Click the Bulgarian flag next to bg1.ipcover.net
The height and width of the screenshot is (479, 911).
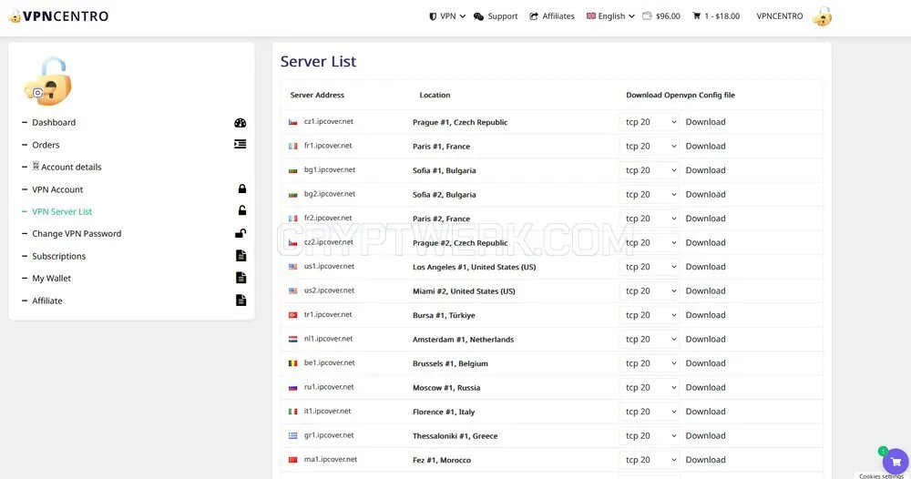pos(292,170)
